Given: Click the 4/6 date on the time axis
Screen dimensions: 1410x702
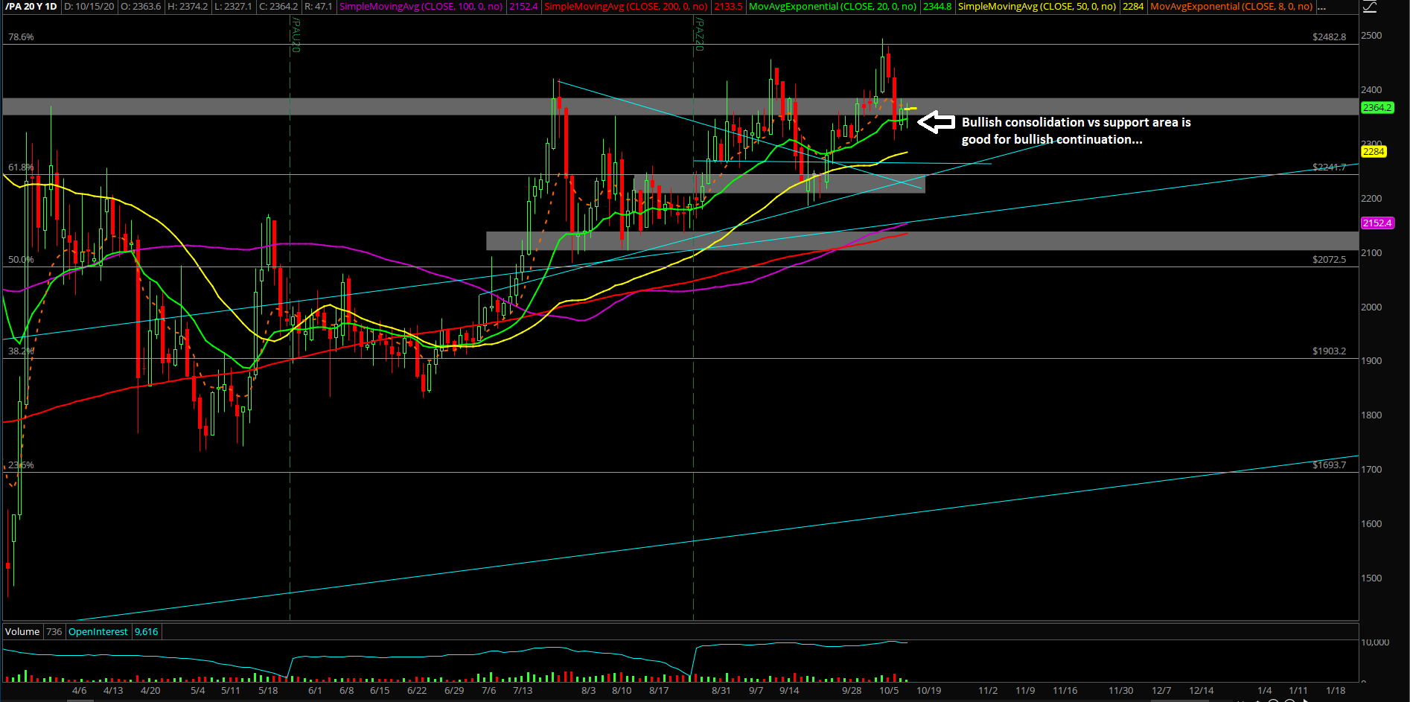Looking at the screenshot, I should 79,691.
